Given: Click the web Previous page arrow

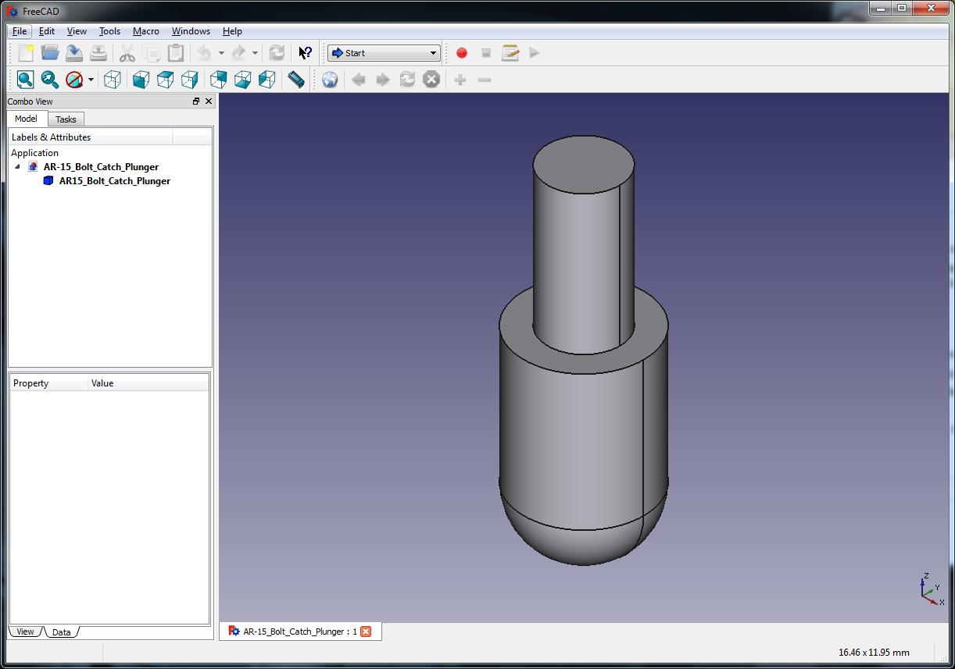Looking at the screenshot, I should click(359, 80).
